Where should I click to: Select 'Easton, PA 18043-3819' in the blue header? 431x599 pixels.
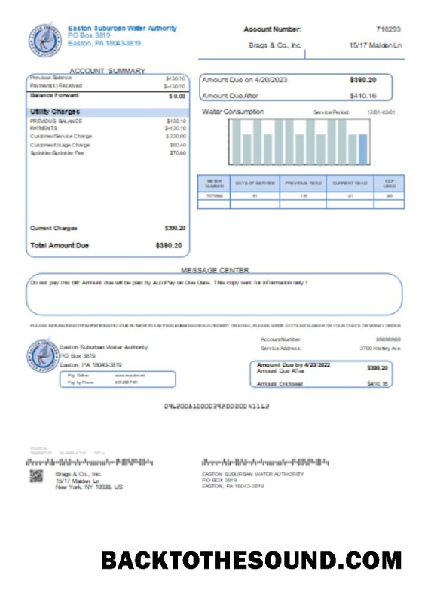pyautogui.click(x=104, y=43)
